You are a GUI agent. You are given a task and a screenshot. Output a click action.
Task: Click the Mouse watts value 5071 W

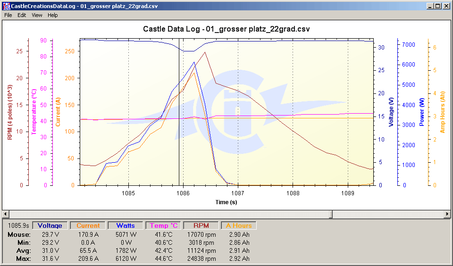point(126,234)
